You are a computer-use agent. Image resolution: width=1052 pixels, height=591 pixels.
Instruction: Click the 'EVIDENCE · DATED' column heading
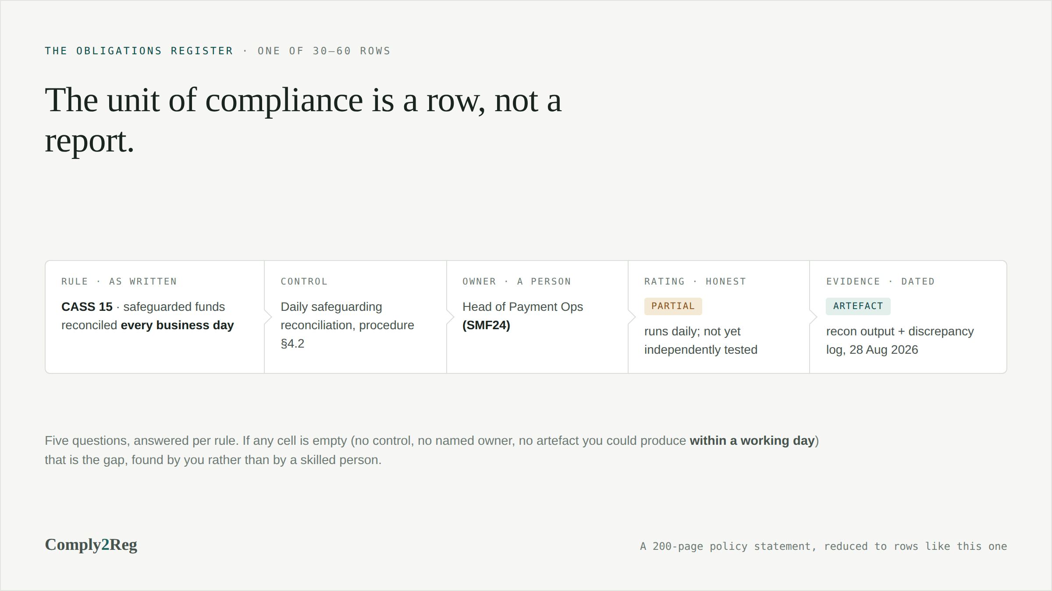click(x=881, y=281)
